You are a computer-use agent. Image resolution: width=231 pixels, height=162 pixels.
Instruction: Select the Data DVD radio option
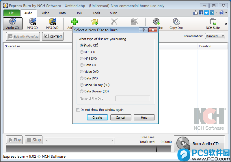(x=82, y=78)
